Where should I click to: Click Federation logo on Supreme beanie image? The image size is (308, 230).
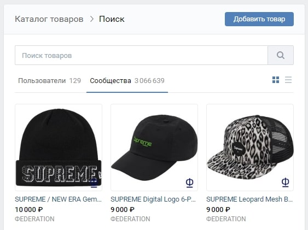(94, 183)
